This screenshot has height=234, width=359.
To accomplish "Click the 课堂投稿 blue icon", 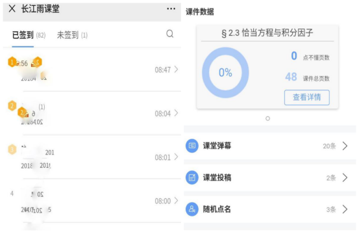I will click(x=192, y=177).
